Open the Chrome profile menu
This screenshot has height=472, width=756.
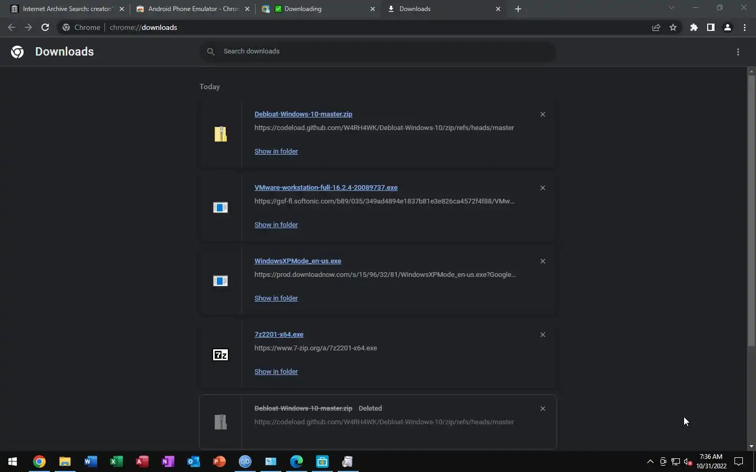728,27
